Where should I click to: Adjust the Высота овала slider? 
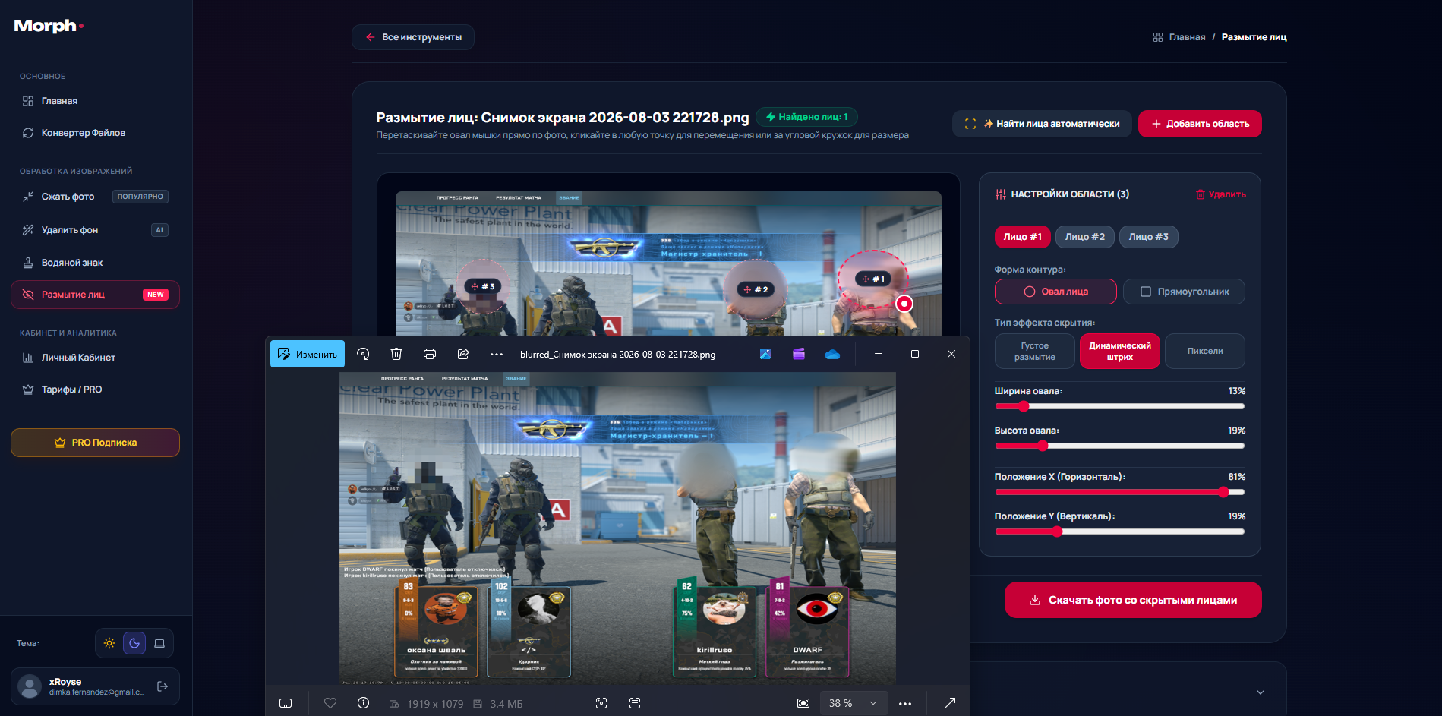(1120, 446)
